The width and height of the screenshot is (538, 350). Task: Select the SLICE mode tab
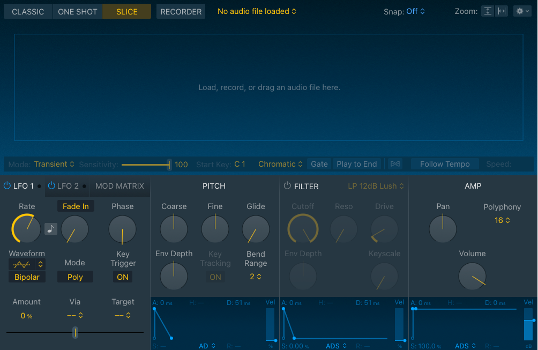click(126, 11)
